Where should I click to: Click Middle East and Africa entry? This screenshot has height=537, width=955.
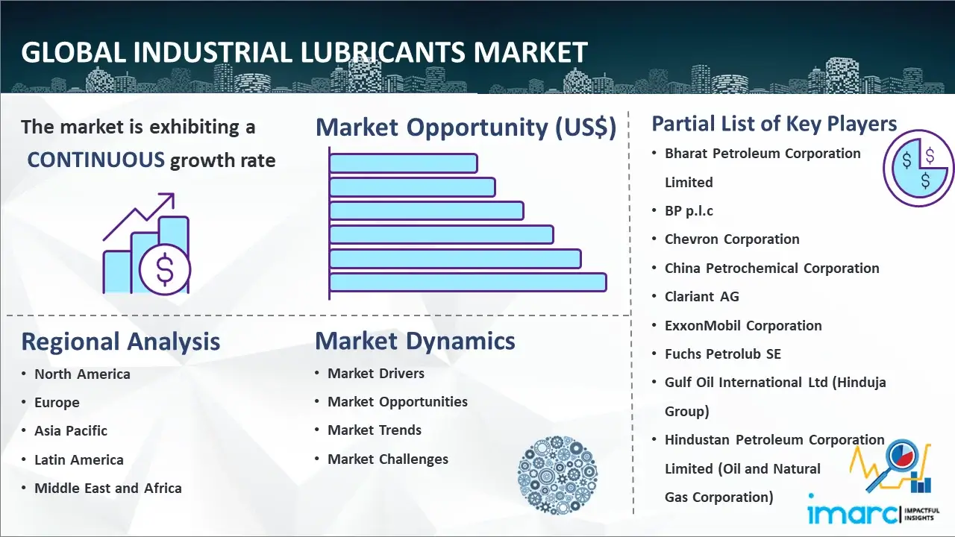(x=107, y=489)
